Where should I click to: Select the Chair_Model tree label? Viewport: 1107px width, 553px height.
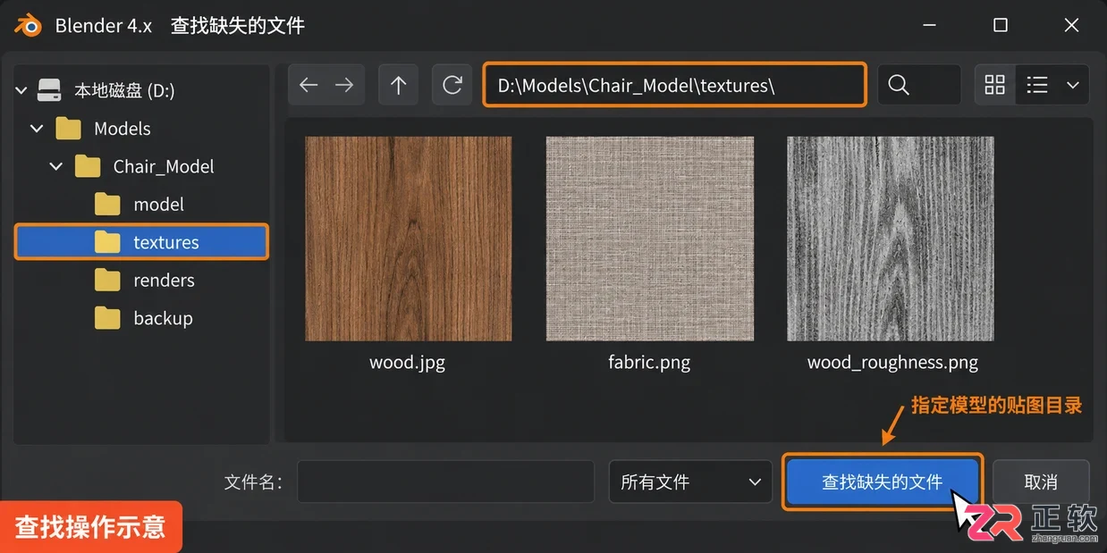pyautogui.click(x=164, y=166)
